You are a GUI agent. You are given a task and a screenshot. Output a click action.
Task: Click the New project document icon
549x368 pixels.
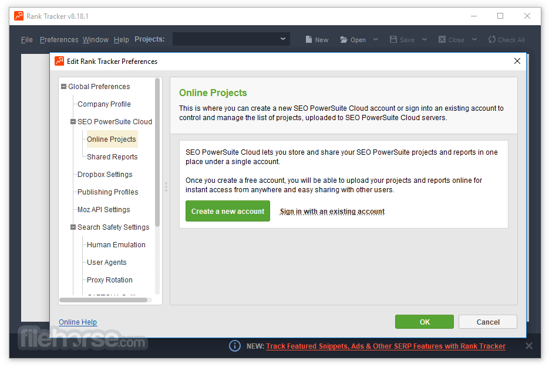(308, 39)
